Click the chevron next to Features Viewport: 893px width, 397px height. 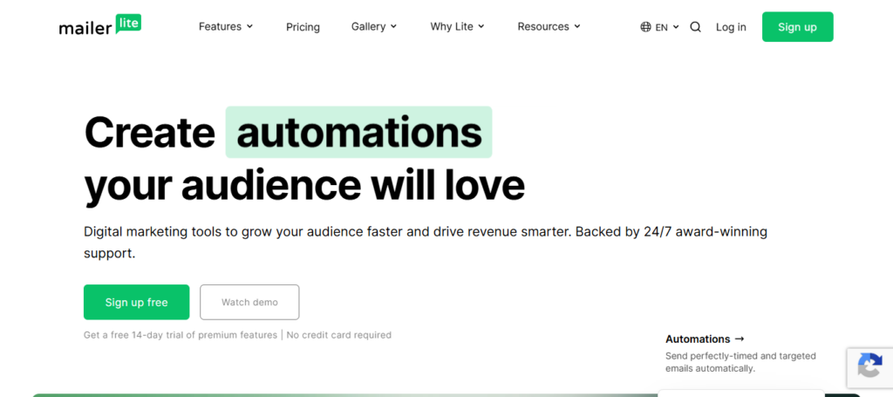pyautogui.click(x=250, y=27)
